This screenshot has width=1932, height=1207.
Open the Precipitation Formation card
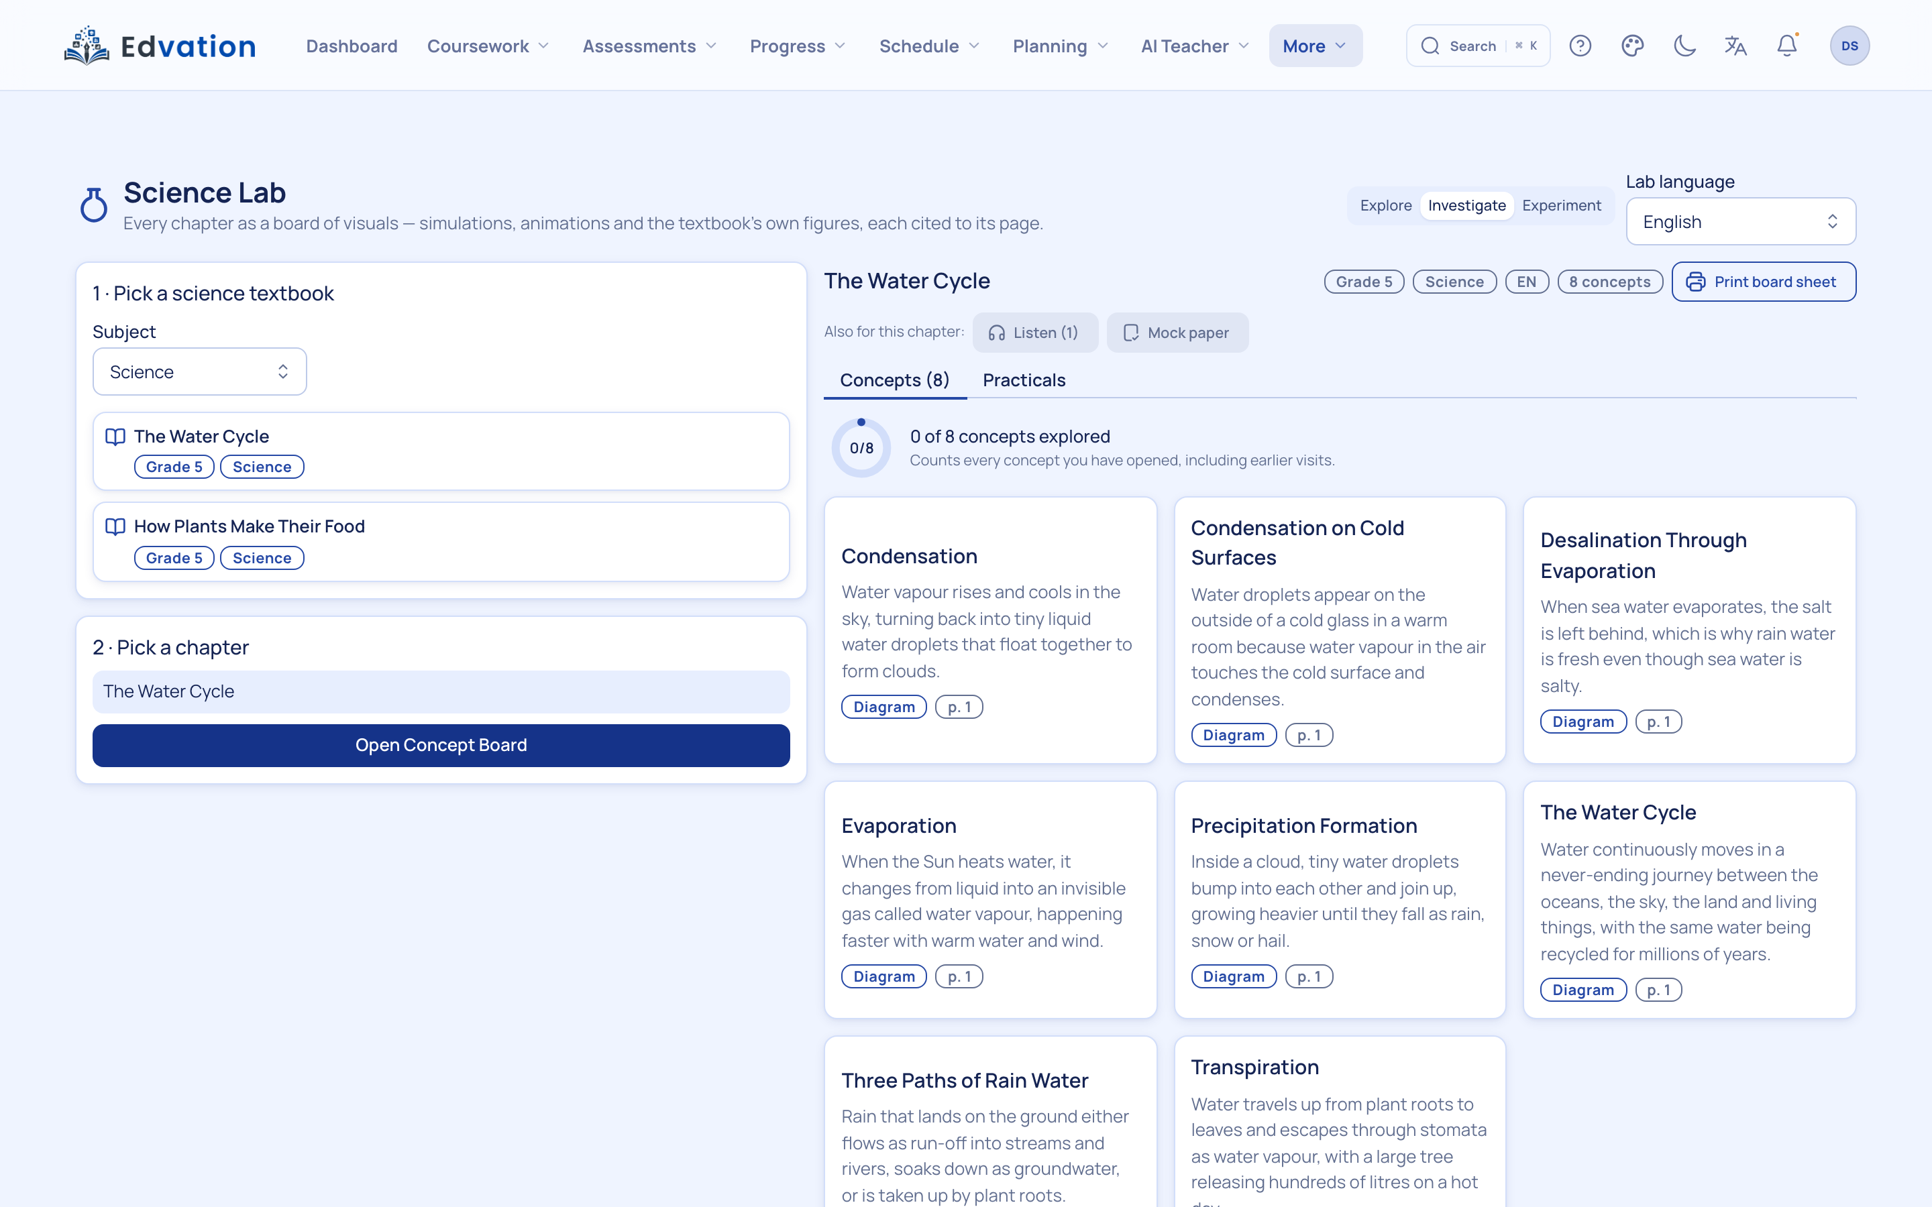click(1340, 900)
